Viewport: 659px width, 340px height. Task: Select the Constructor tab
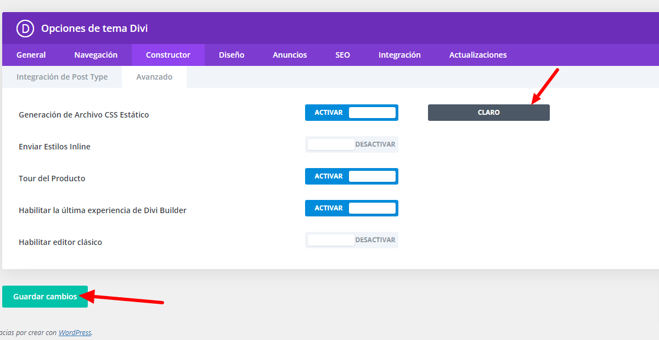pos(168,55)
